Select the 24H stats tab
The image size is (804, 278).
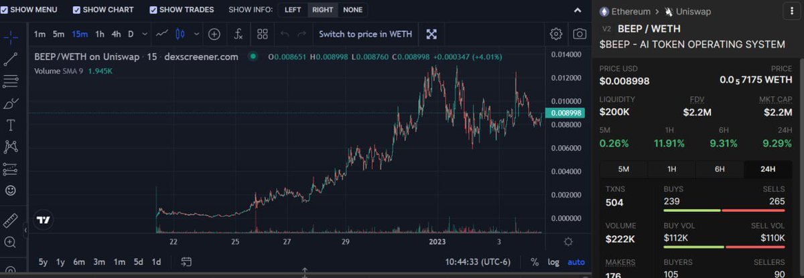[768, 169]
